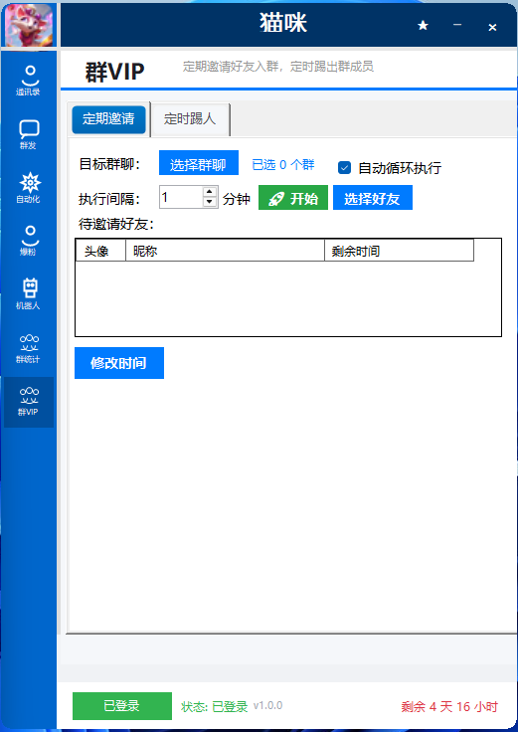Toggle the 自动循环执行 checkbox
The image size is (518, 732).
(344, 168)
